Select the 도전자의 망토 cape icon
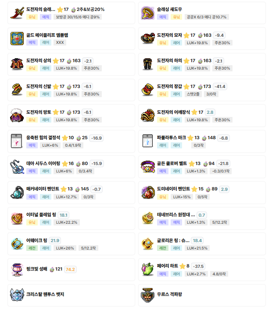 pos(17,116)
